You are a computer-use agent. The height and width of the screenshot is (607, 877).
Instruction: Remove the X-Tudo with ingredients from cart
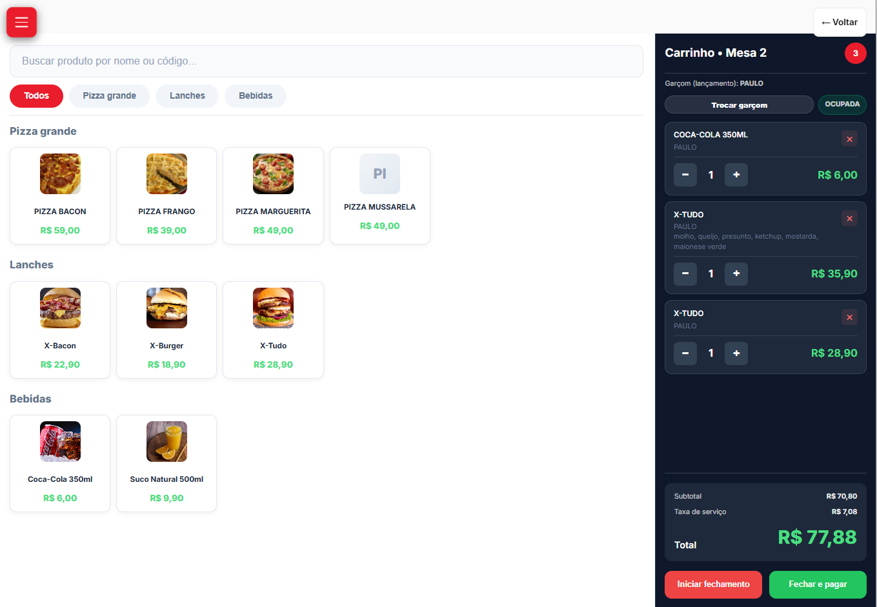pos(849,219)
